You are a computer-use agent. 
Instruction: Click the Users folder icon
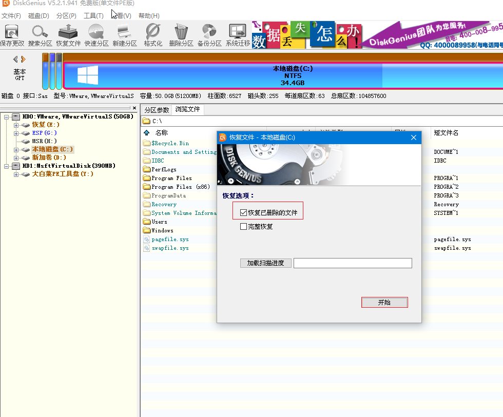[x=147, y=222]
